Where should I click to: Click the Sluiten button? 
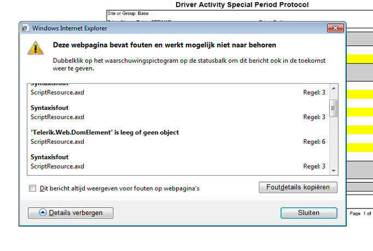pos(308,213)
